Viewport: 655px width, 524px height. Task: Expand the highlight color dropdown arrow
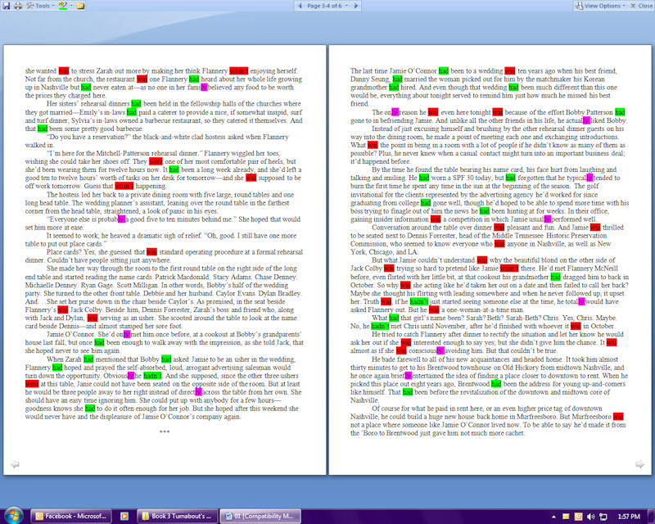(70, 6)
